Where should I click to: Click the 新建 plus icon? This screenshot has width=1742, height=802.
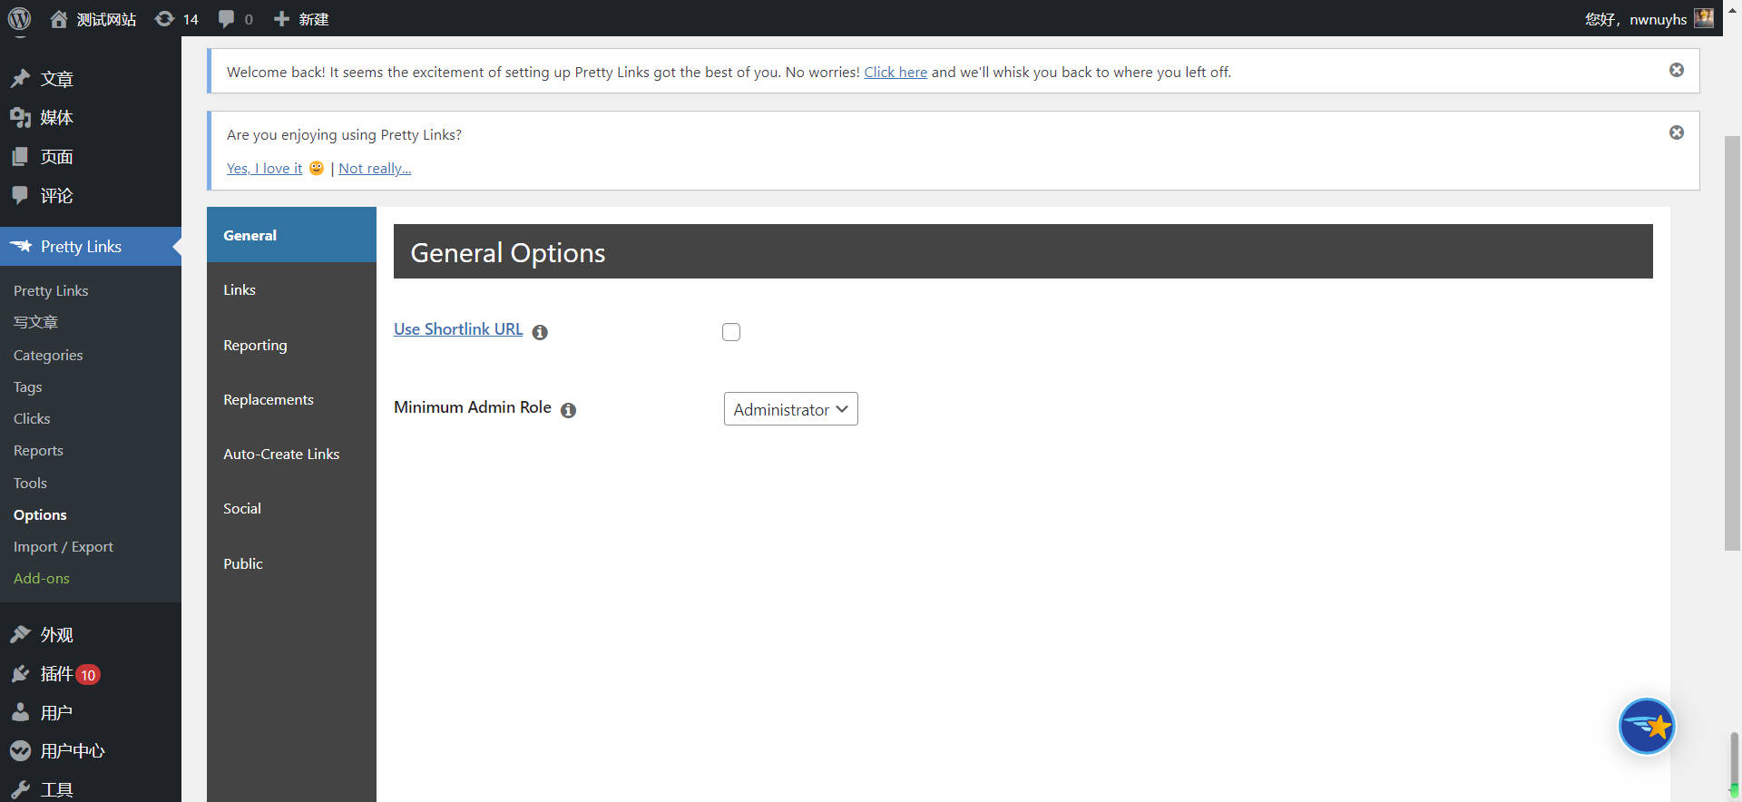pyautogui.click(x=281, y=18)
